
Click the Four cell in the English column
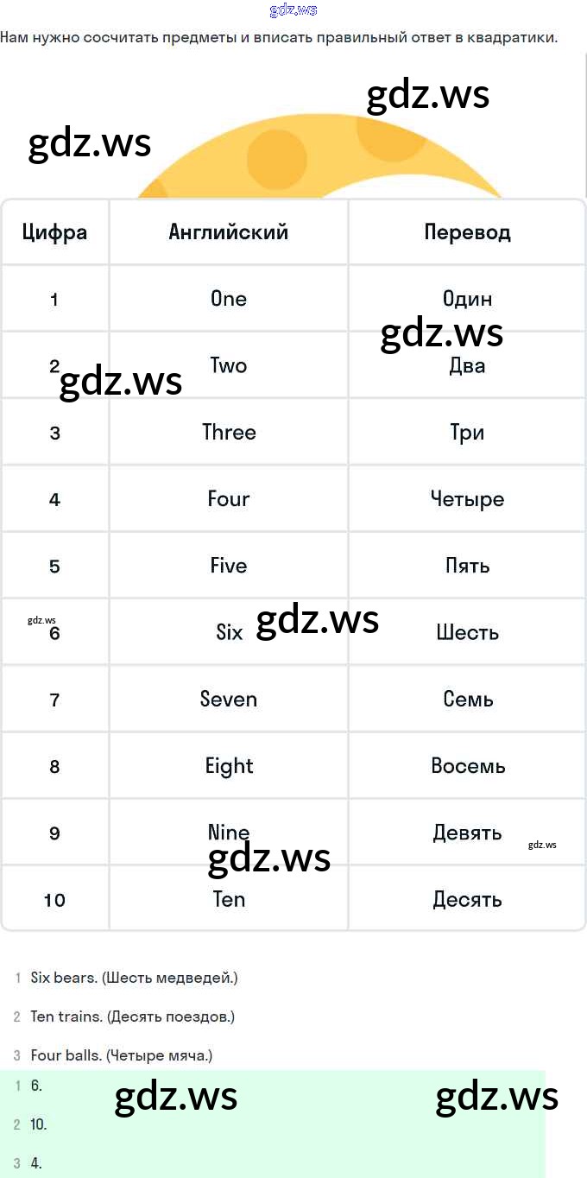[x=229, y=499]
